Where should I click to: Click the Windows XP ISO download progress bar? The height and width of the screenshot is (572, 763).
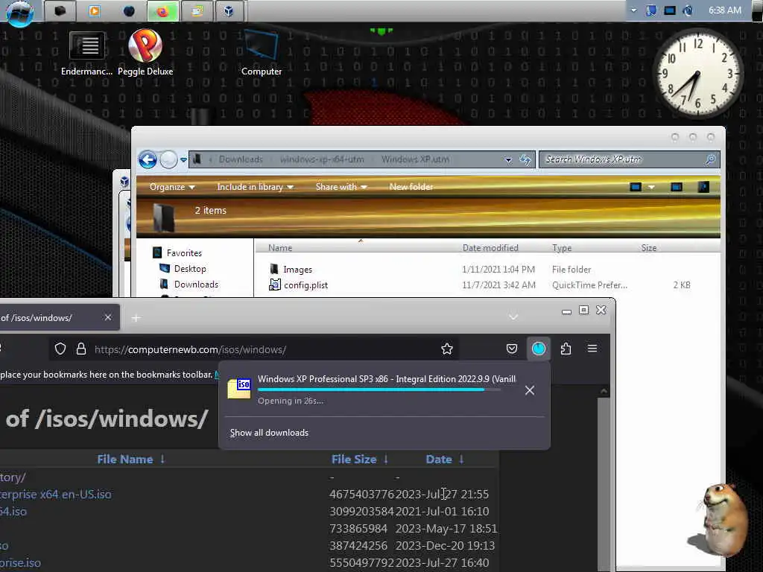379,390
